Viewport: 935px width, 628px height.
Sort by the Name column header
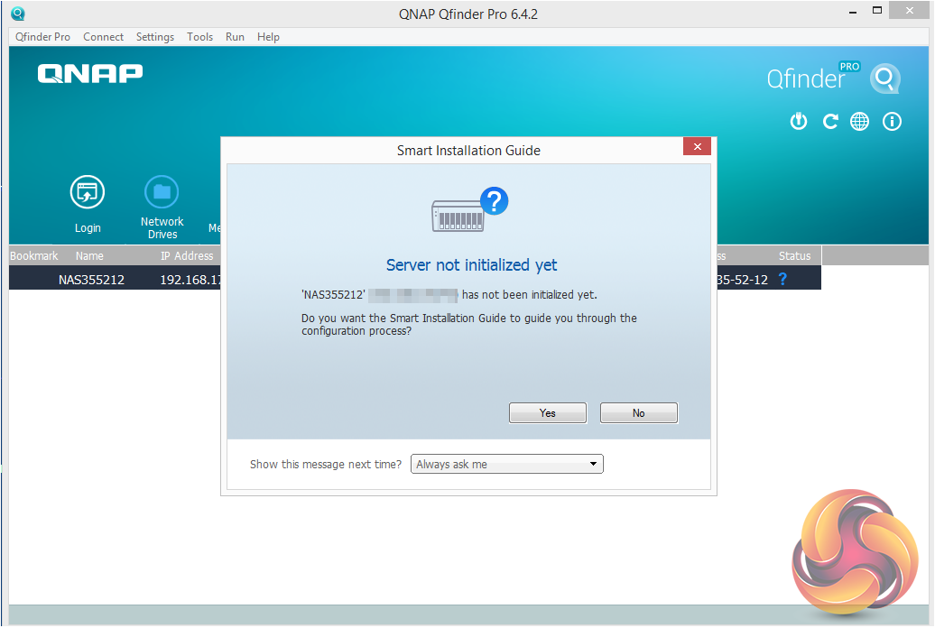[x=89, y=256]
